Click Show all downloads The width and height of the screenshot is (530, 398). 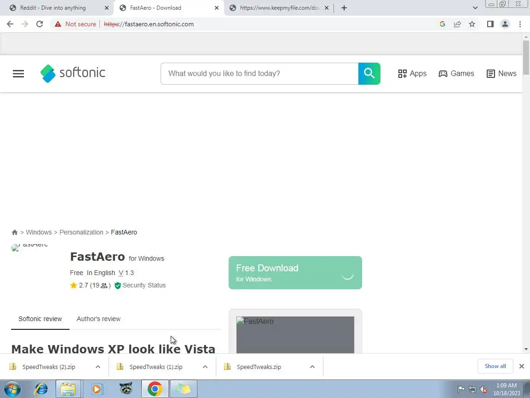[495, 366]
